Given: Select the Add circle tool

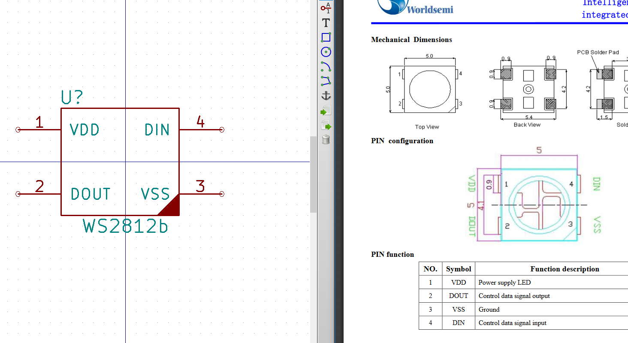Looking at the screenshot, I should point(326,52).
